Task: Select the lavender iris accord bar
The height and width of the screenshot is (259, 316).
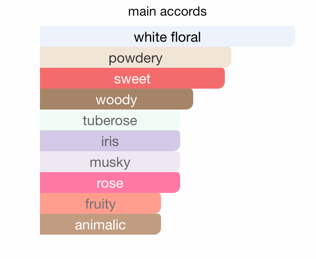Action: pos(110,141)
